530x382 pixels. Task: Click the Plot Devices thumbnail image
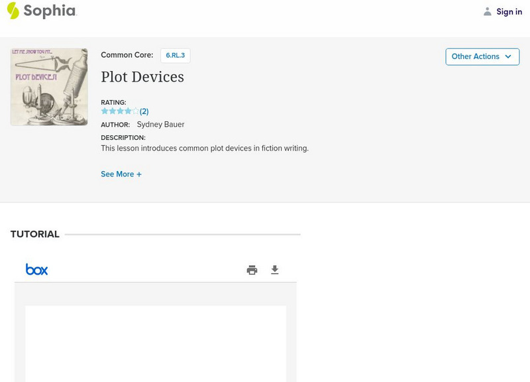tap(49, 87)
